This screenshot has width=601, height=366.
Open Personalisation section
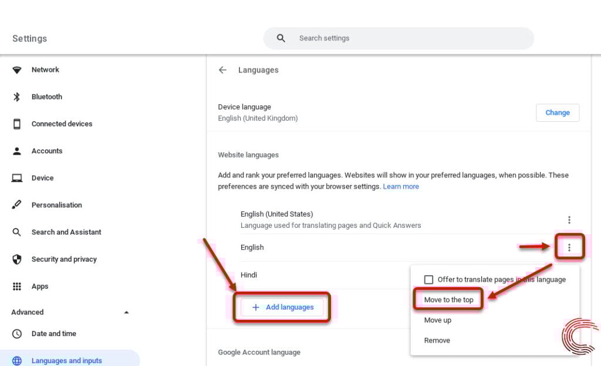click(x=57, y=205)
